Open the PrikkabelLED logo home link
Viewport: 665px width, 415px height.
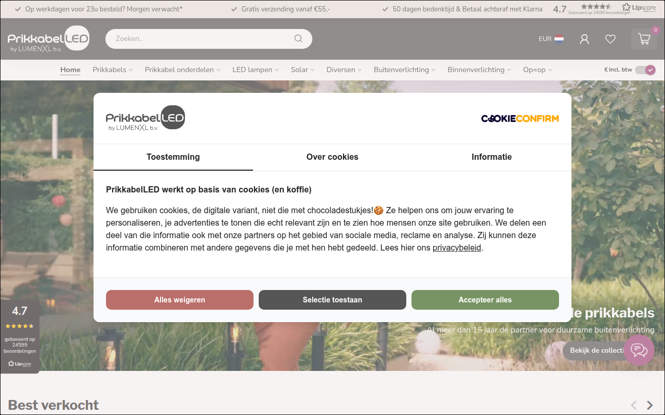pyautogui.click(x=48, y=39)
